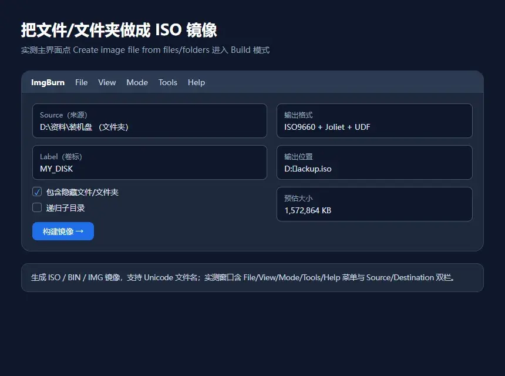Click the 输出格式 ISO9660 + Joliet + UDF box
This screenshot has width=505, height=376.
374,121
